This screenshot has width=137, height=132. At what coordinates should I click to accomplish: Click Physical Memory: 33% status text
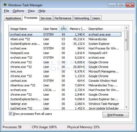[83, 127]
